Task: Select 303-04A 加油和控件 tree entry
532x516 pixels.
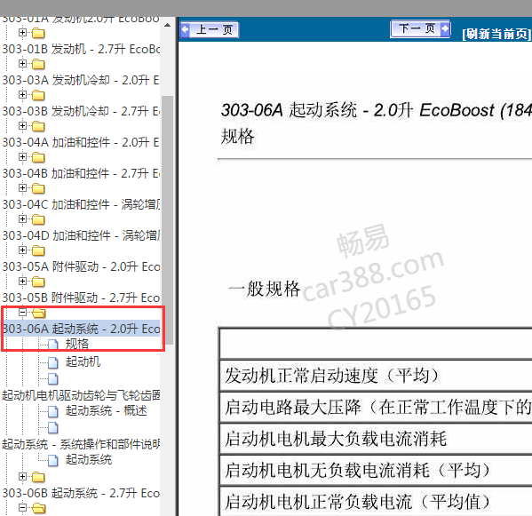Action: pos(81,142)
